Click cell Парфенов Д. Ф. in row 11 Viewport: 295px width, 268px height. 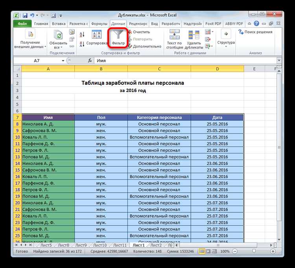coord(48,144)
